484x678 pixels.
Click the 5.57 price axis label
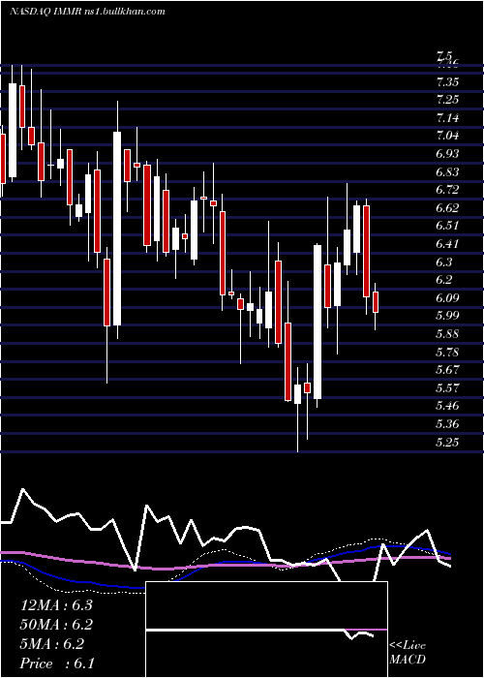pyautogui.click(x=447, y=387)
